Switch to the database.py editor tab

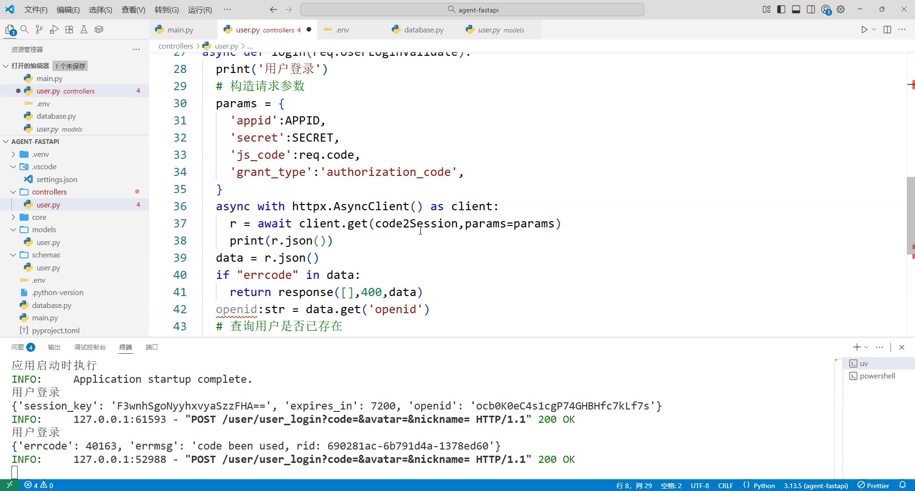pyautogui.click(x=424, y=30)
